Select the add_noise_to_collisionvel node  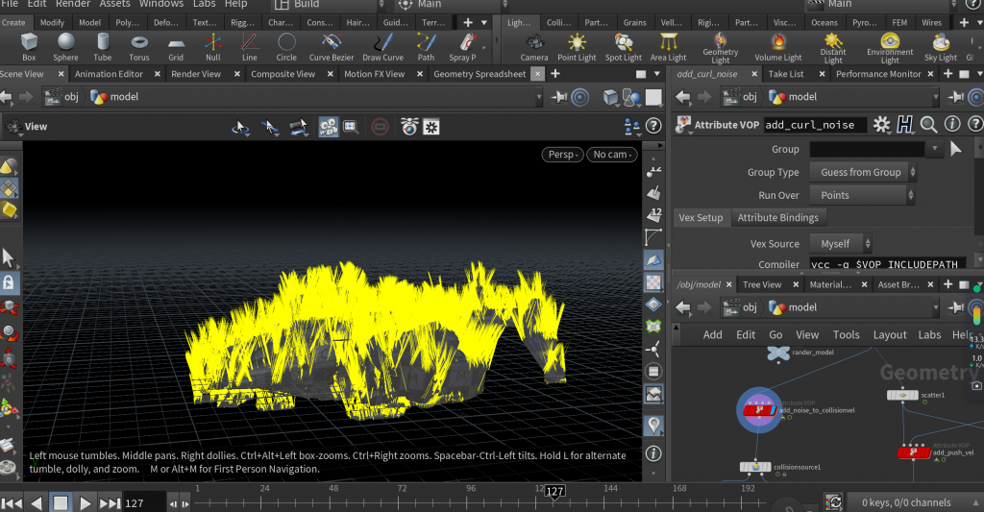point(759,410)
